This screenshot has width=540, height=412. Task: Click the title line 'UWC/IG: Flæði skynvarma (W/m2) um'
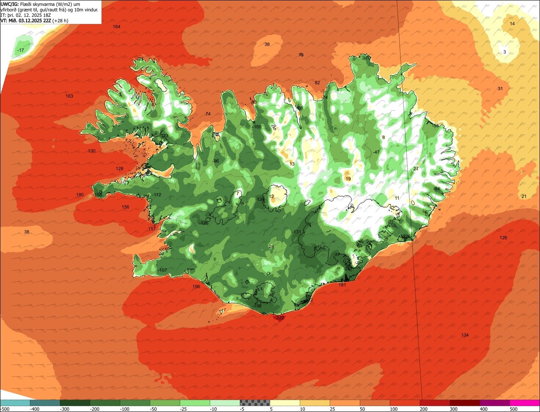click(x=40, y=4)
